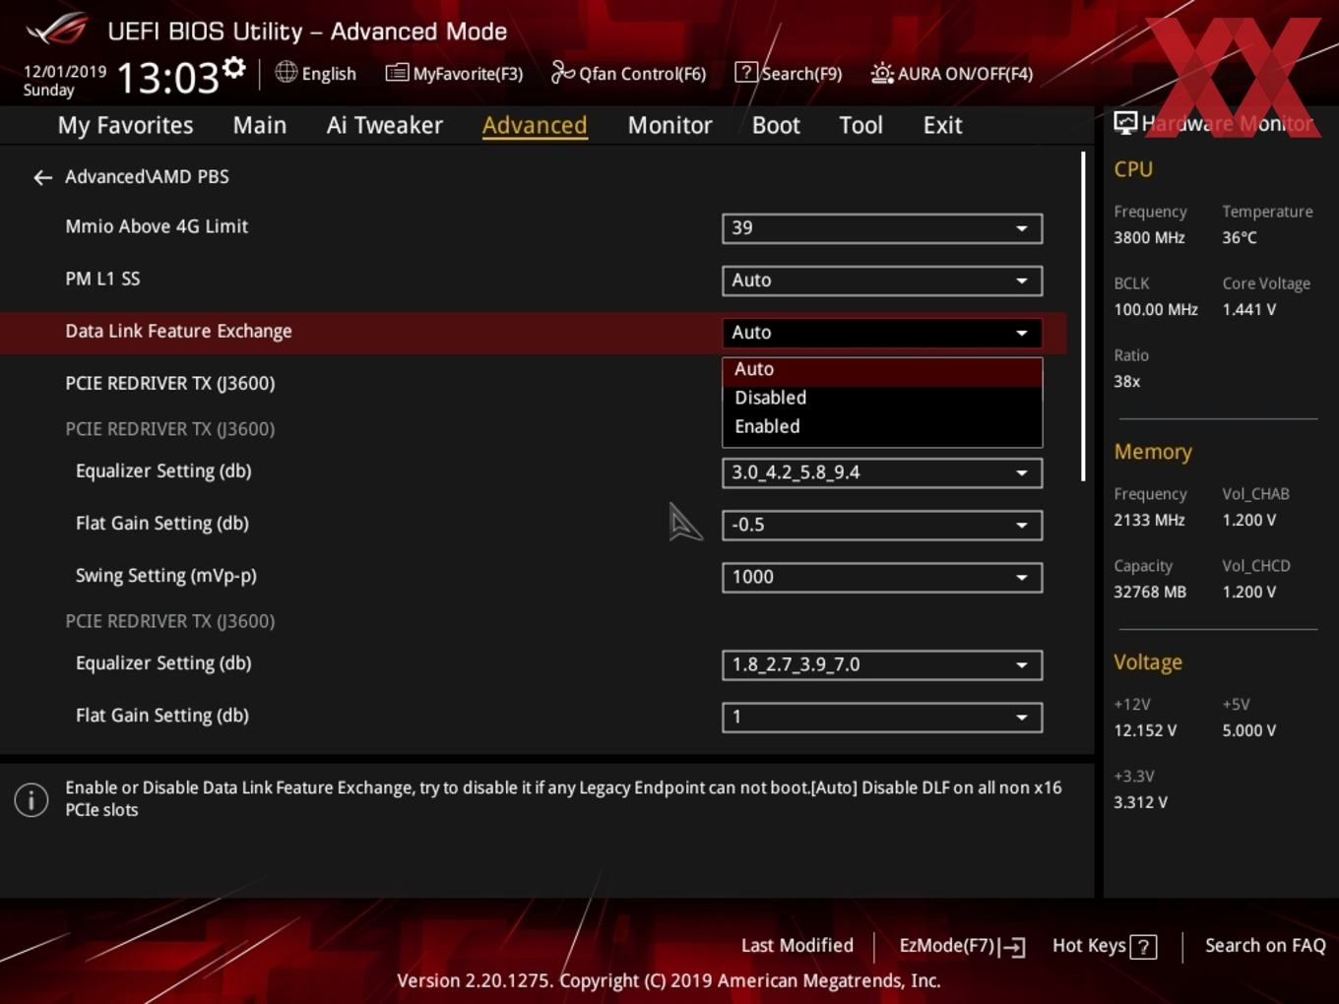
Task: Click the Core Voltage 1.441 V value
Action: (x=1248, y=310)
